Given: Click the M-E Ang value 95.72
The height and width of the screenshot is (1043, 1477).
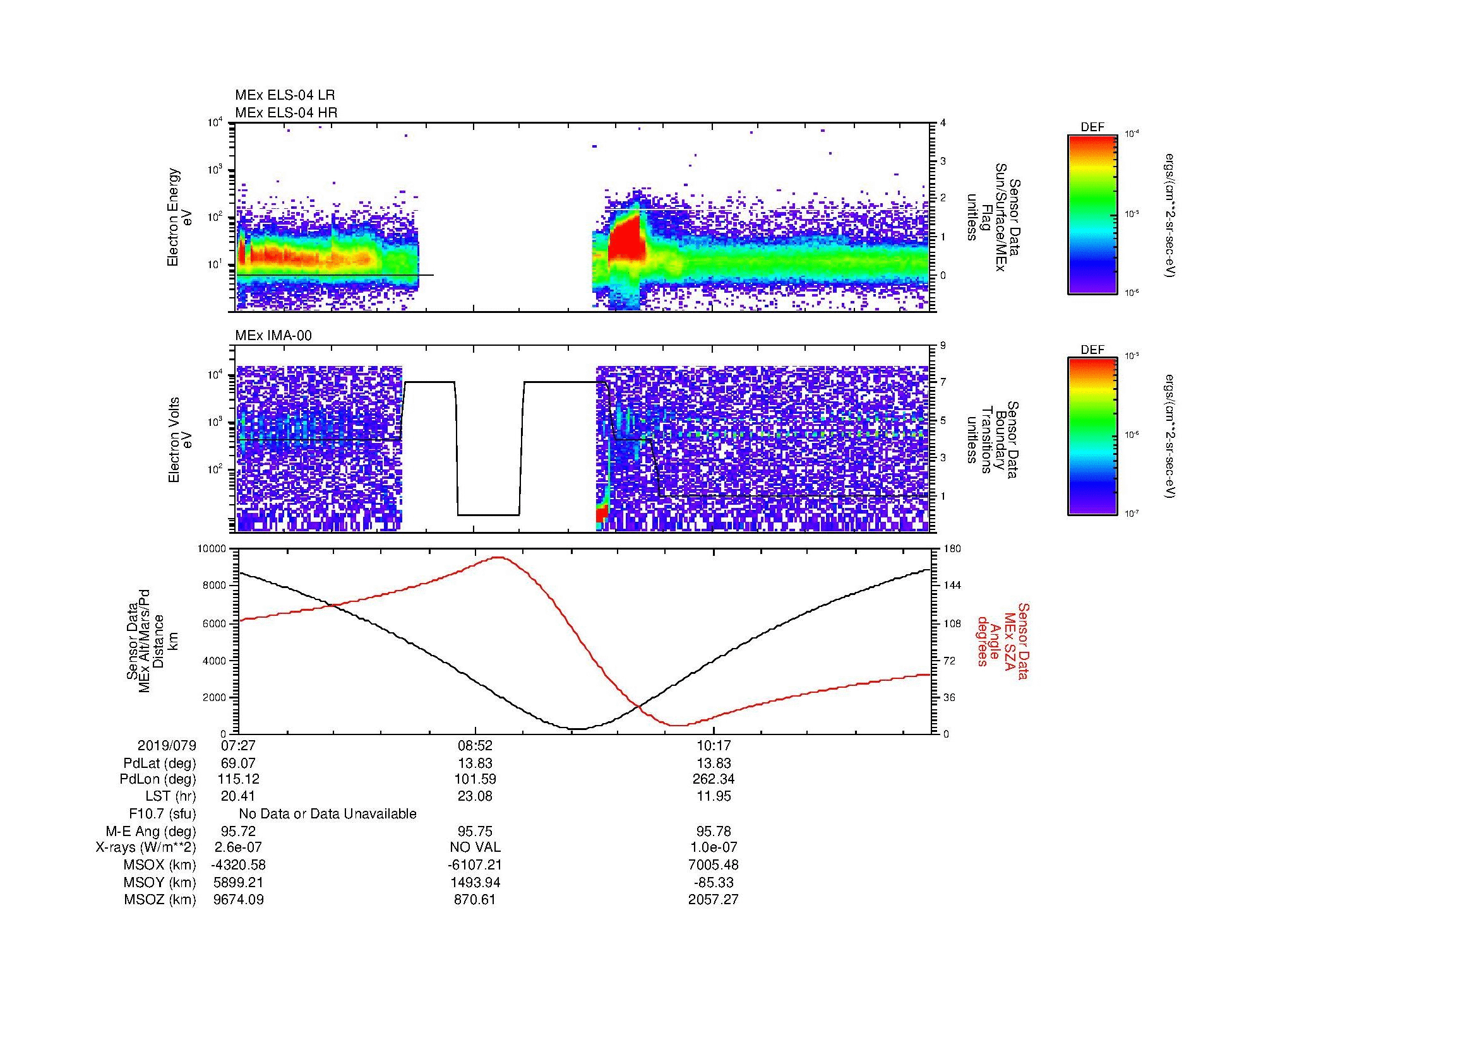Looking at the screenshot, I should pos(238,831).
